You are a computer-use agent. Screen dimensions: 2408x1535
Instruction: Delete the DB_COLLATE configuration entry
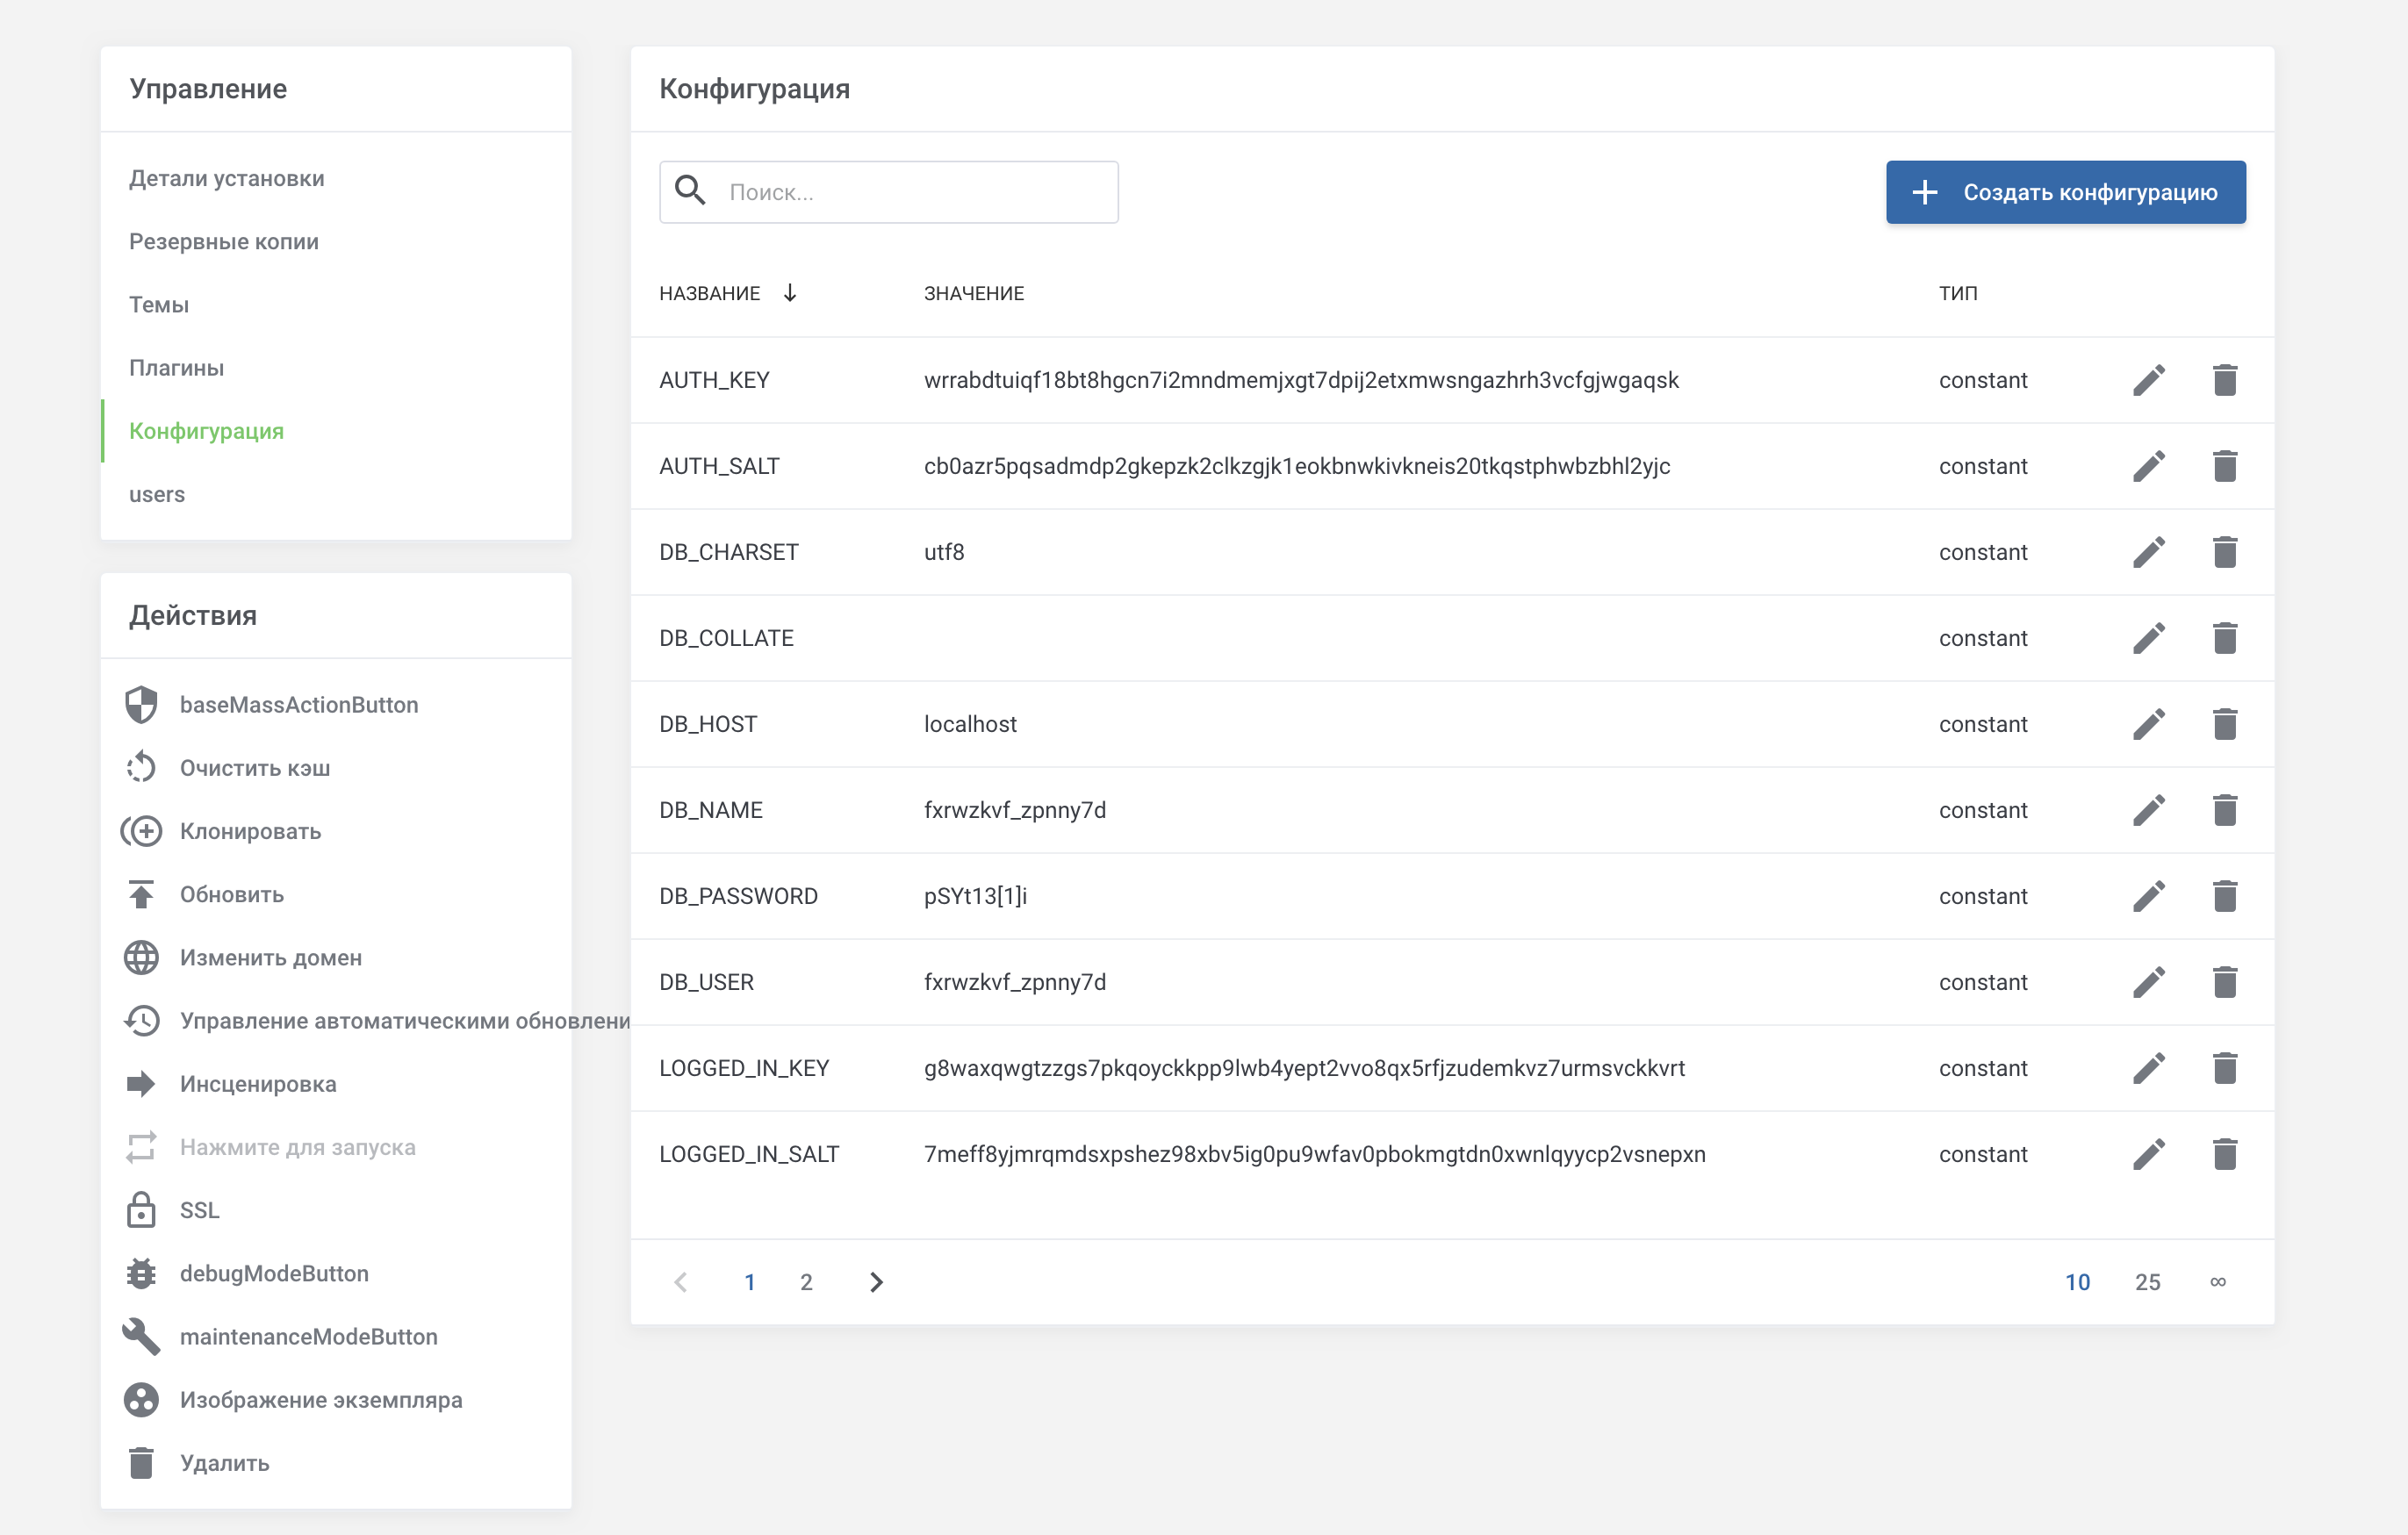point(2224,638)
